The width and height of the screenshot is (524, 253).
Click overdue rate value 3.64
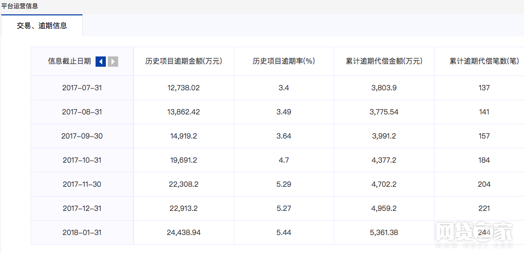point(284,136)
